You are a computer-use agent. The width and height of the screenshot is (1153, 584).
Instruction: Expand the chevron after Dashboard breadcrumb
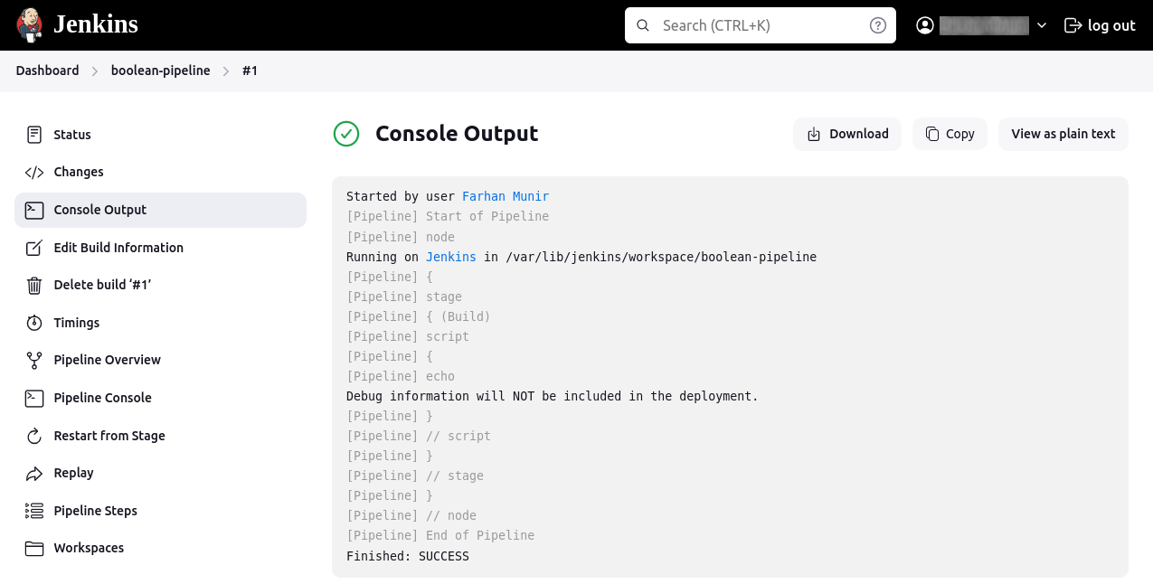pyautogui.click(x=95, y=71)
